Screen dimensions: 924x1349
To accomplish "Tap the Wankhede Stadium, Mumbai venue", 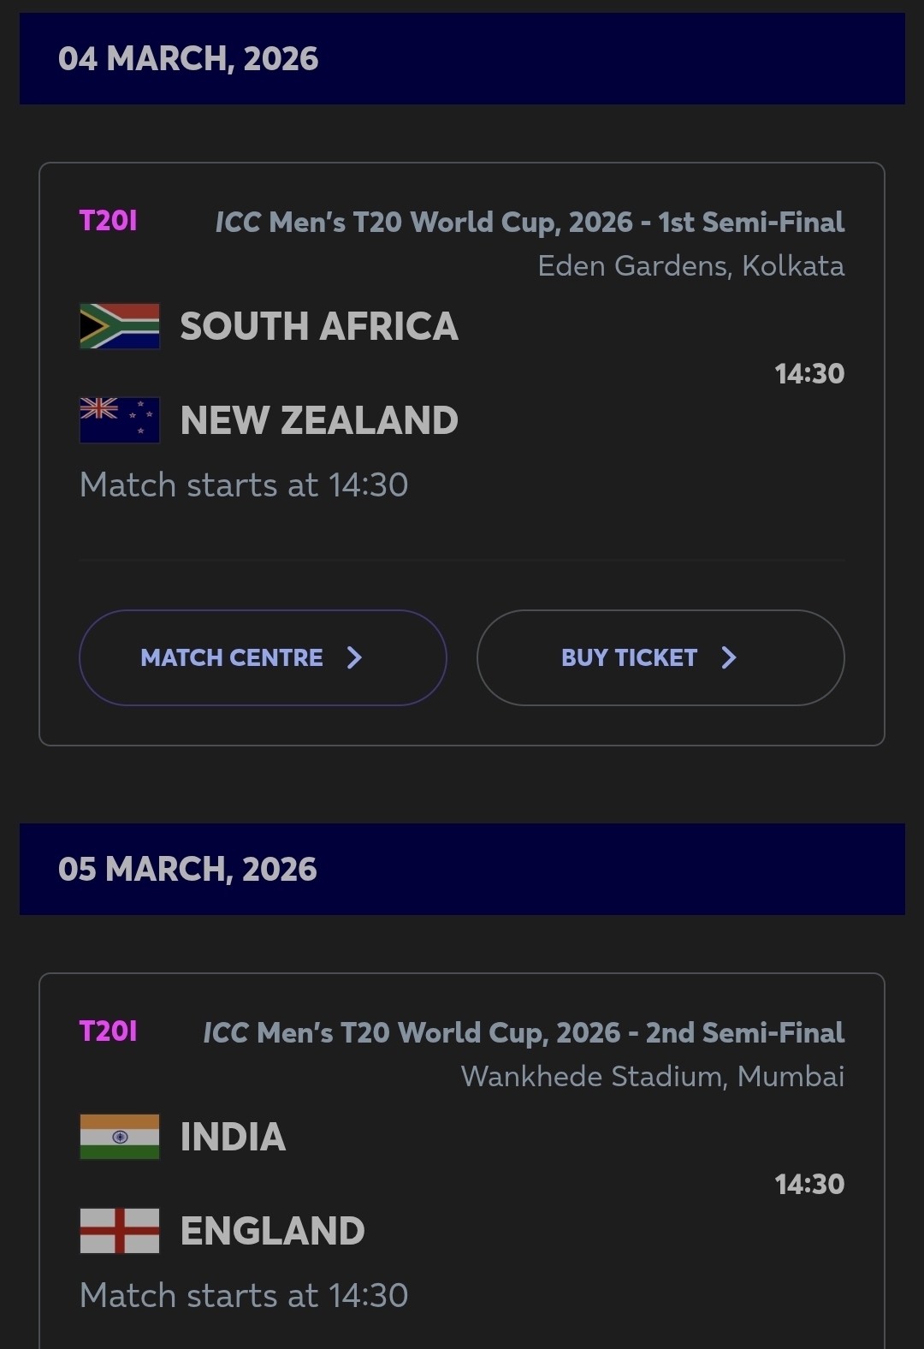I will (x=652, y=1077).
